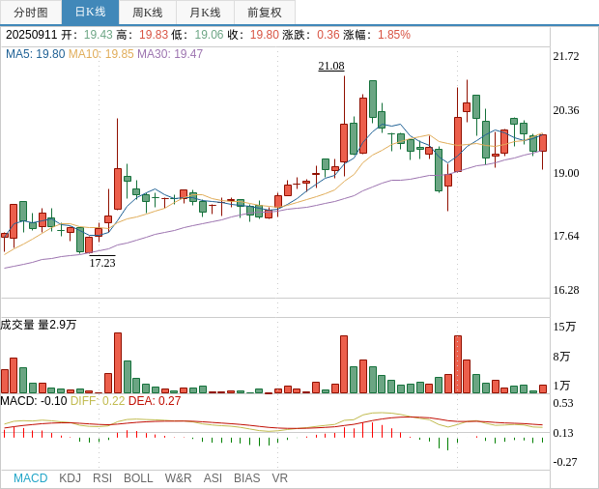Click the DIFF: 0.22 value

(x=98, y=401)
